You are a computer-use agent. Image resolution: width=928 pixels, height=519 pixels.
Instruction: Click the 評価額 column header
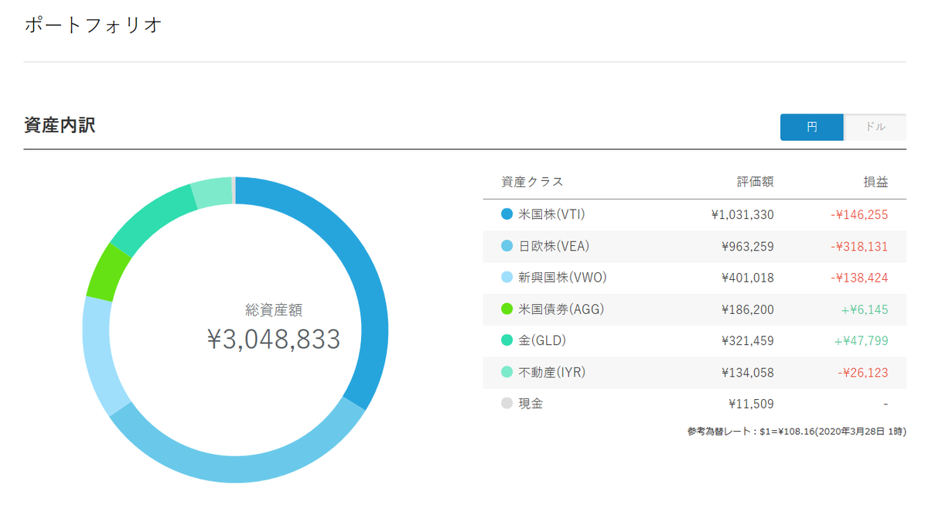pos(755,182)
